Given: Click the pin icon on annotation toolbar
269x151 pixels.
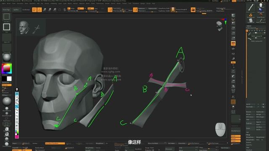Looking at the screenshot, I should point(17,89).
